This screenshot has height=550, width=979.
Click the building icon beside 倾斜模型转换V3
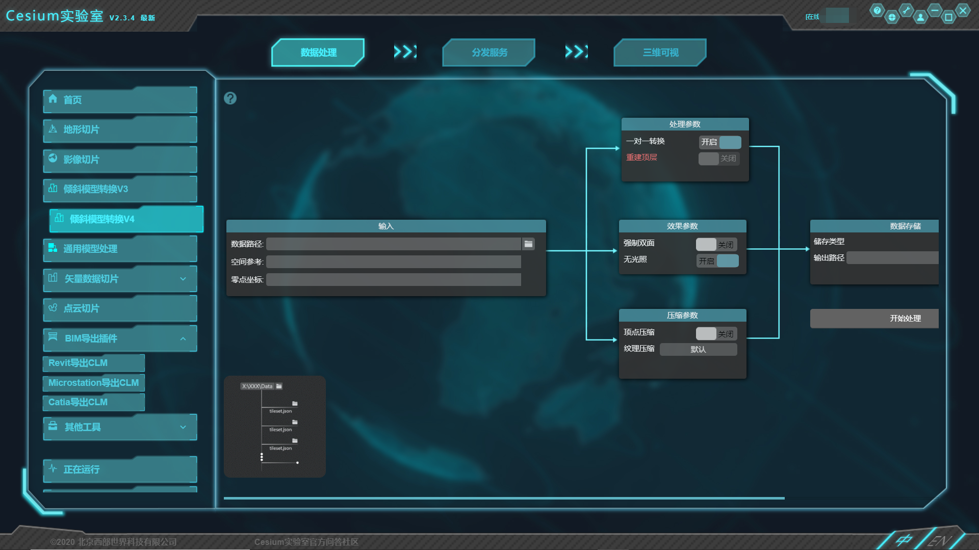[53, 188]
